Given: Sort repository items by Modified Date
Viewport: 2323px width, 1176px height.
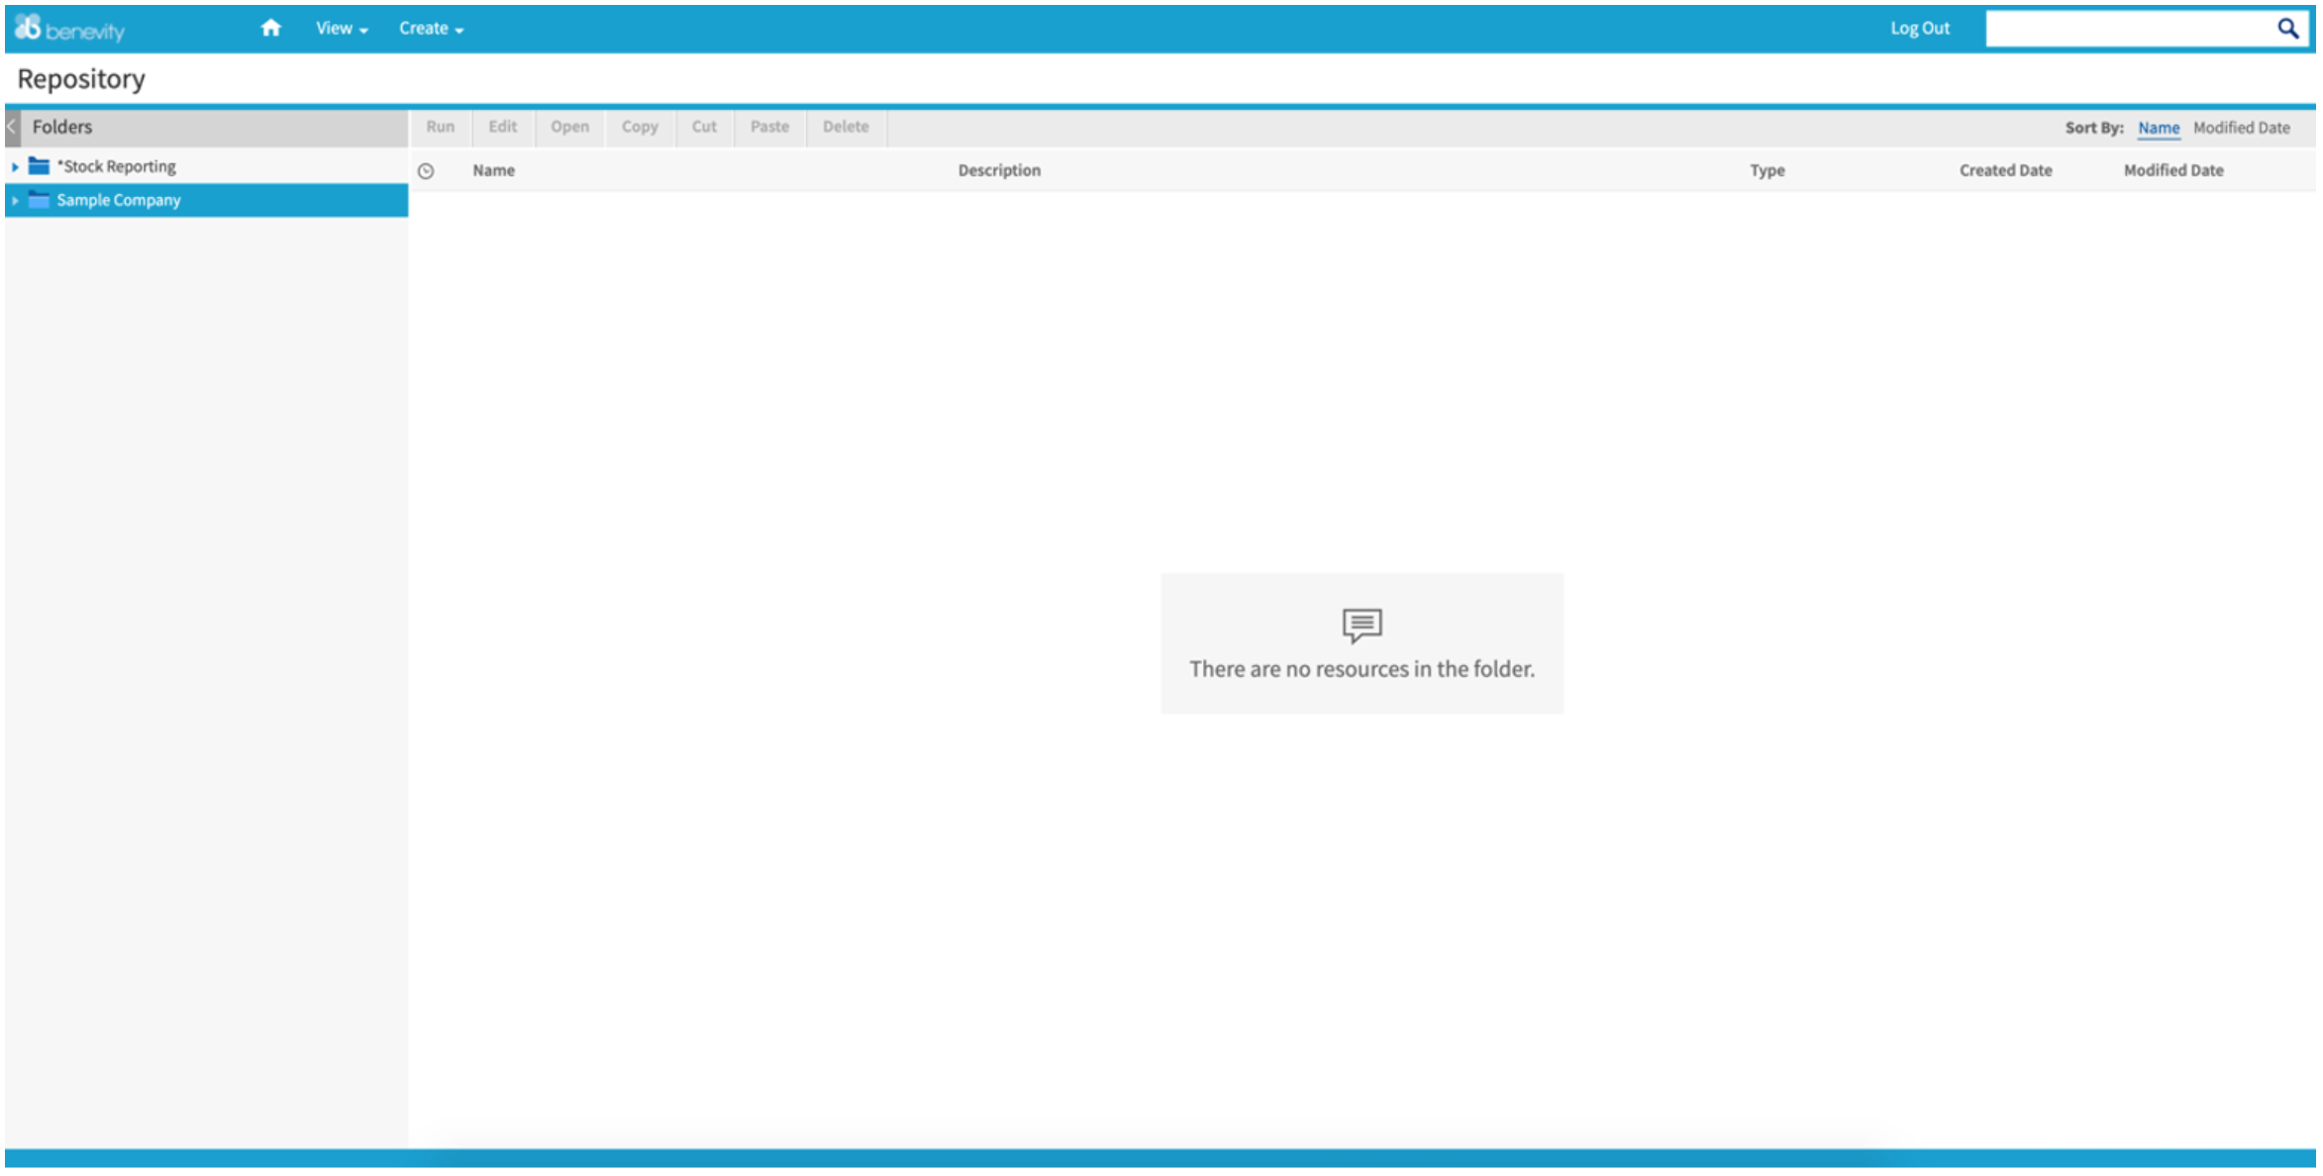Looking at the screenshot, I should point(2241,128).
